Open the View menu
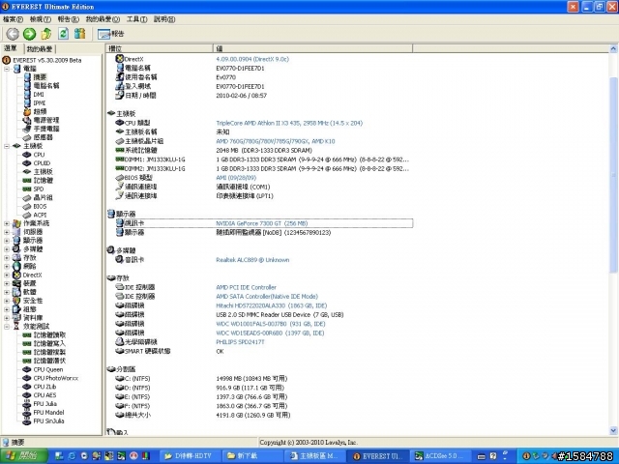The height and width of the screenshot is (464, 619). (41, 19)
